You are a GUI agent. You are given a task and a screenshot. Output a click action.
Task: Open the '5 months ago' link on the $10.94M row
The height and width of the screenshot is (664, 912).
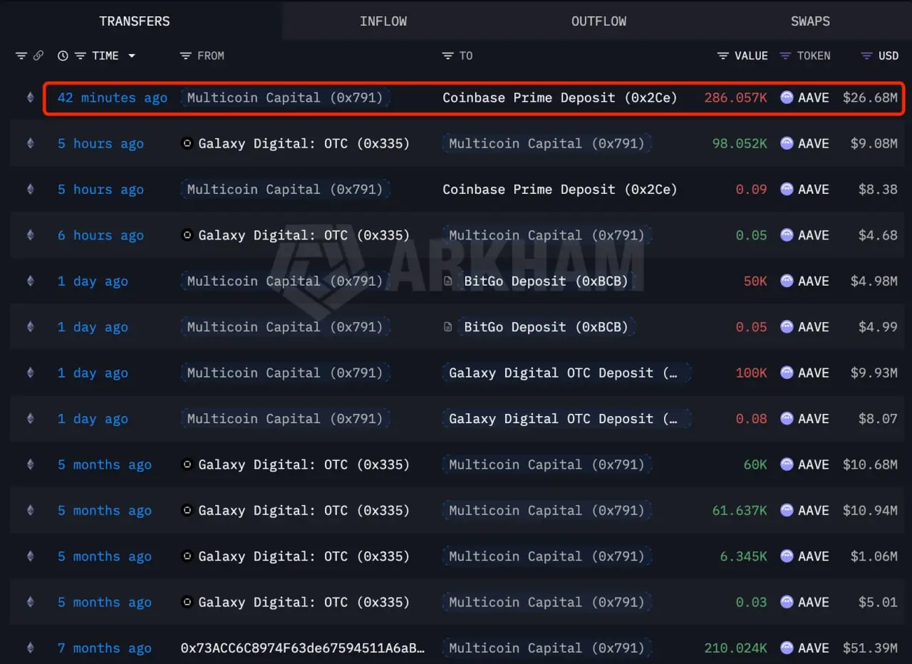click(x=105, y=510)
